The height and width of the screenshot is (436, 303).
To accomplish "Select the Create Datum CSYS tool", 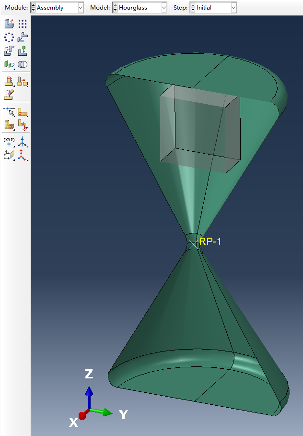I will [23, 155].
